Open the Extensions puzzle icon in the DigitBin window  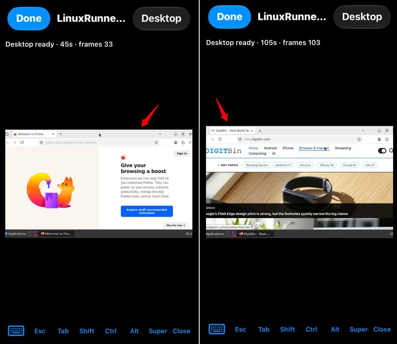(x=387, y=139)
